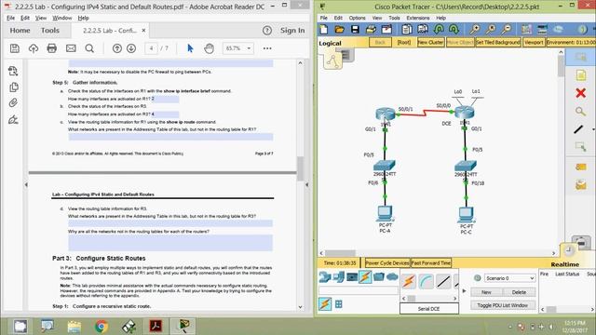This screenshot has height=335, width=596.
Task: Open Packet Tracer Extensions menu
Action: point(418,18)
